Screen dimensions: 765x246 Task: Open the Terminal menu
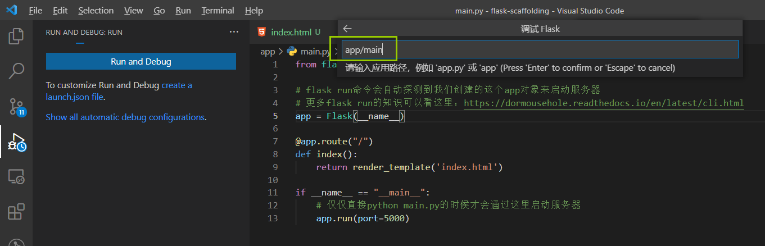click(218, 10)
